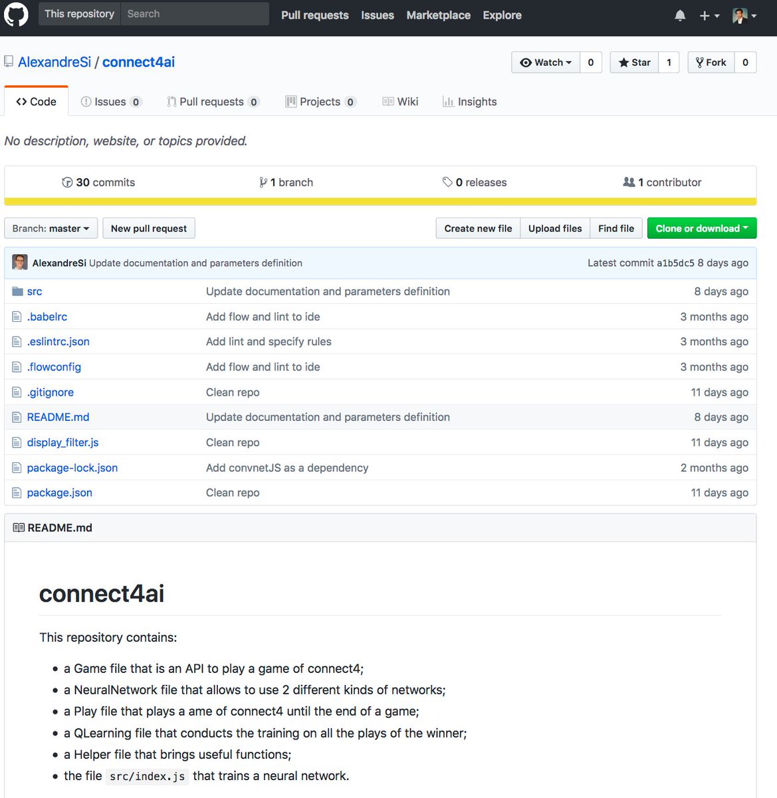Open the README.md file link
Viewport: 777px width, 798px height.
58,417
